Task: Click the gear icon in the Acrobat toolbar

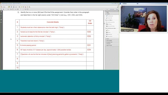Action: [x=19, y=7]
